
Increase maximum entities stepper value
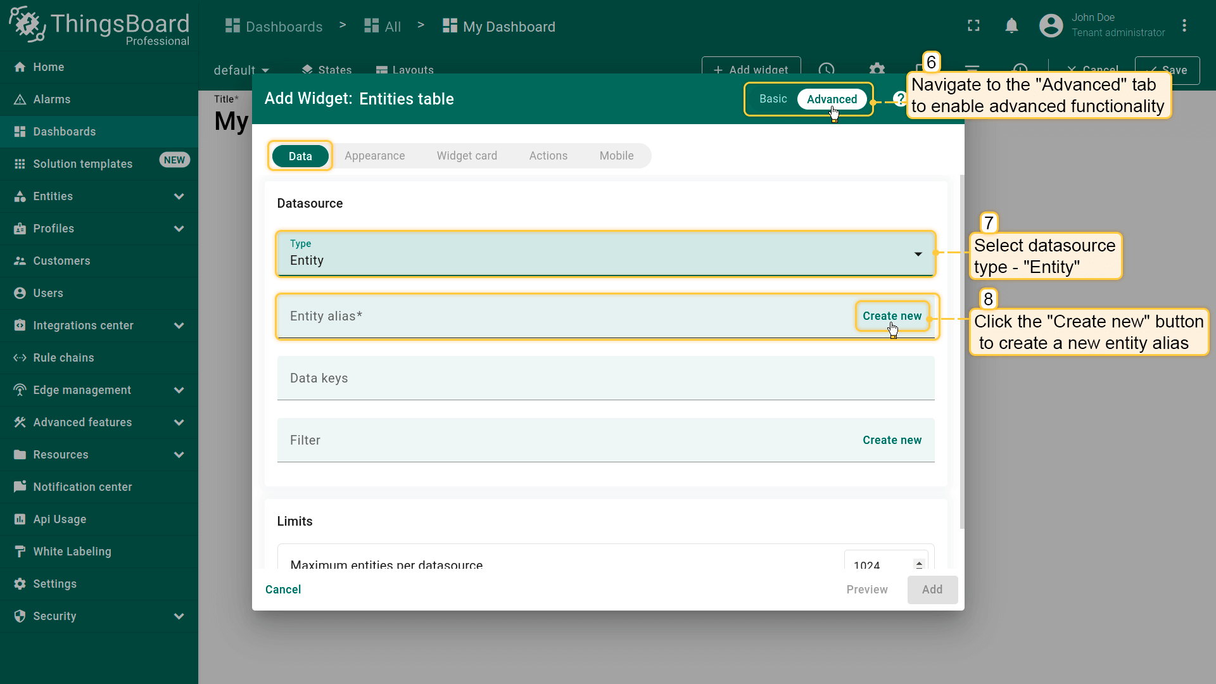[x=919, y=562]
